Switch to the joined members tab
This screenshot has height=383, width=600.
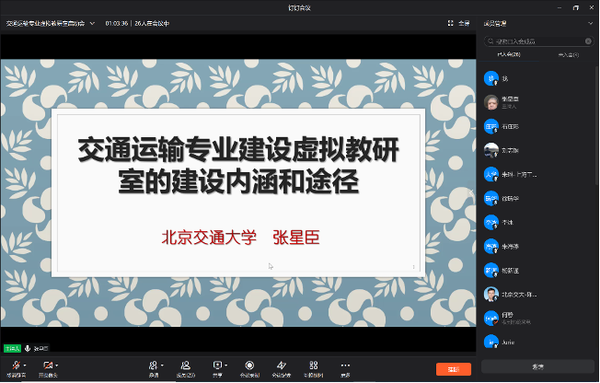coord(509,54)
